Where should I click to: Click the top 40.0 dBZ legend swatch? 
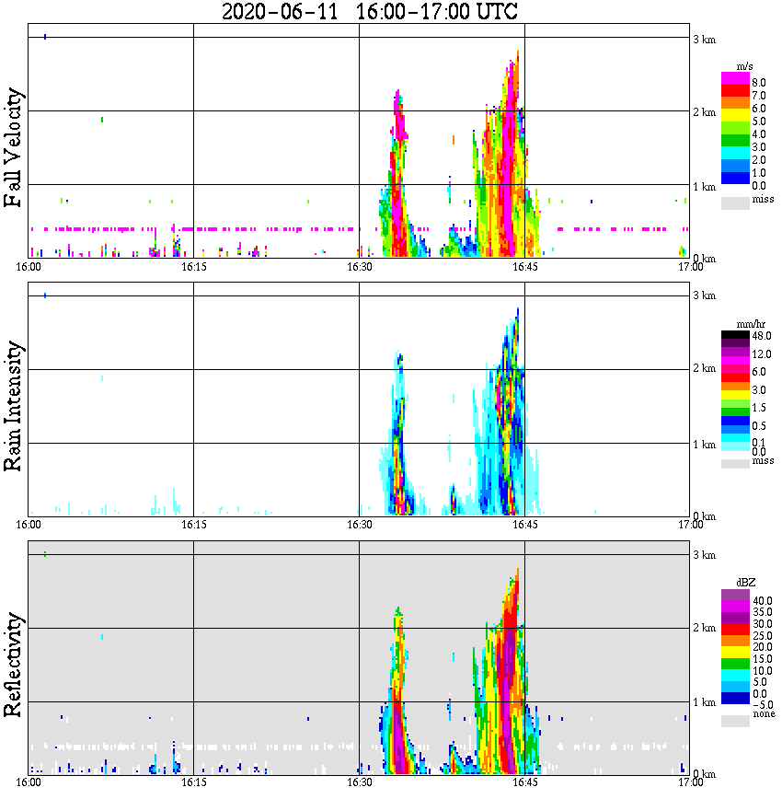click(735, 595)
